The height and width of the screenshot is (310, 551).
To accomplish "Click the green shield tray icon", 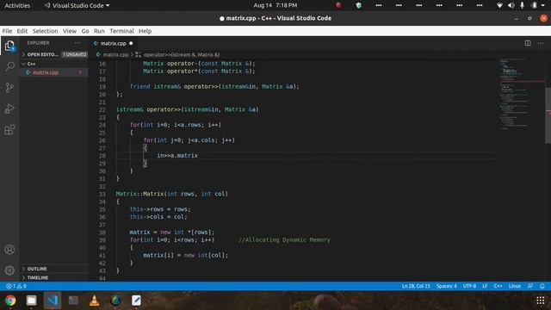I will pyautogui.click(x=358, y=5).
